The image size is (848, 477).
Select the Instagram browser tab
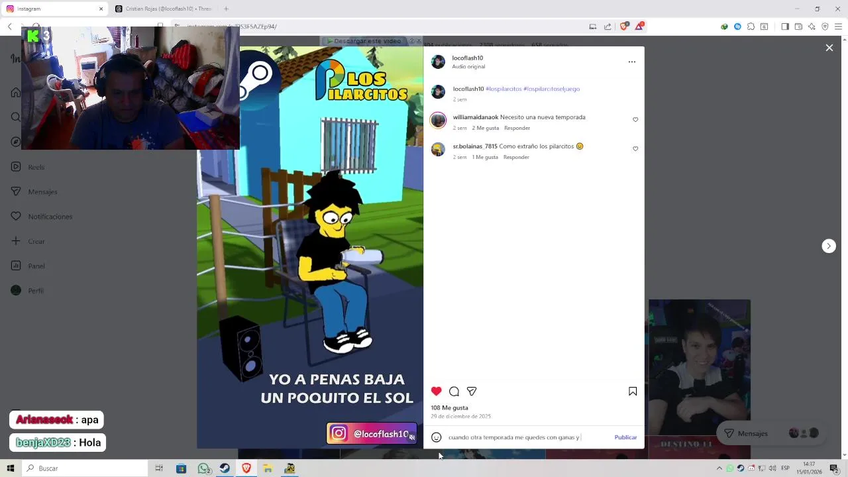coord(53,9)
